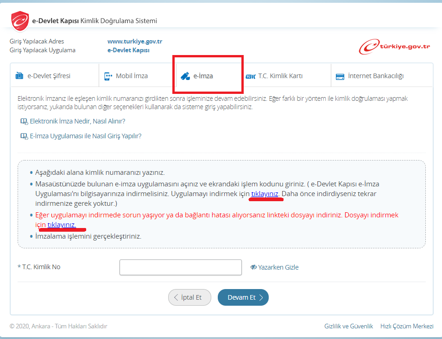Click the e-Devlet Kapısı shield logo
This screenshot has height=339, width=442.
coord(20,21)
